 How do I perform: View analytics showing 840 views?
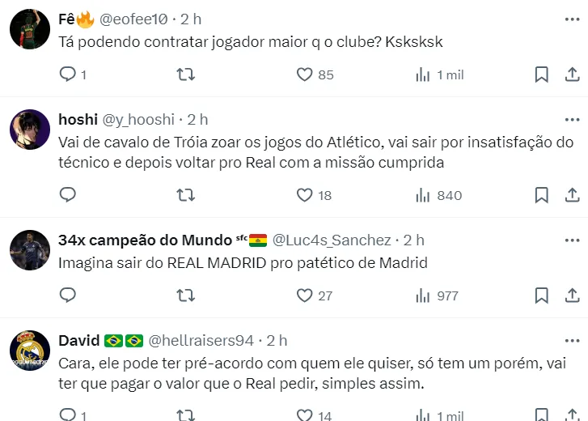point(438,195)
